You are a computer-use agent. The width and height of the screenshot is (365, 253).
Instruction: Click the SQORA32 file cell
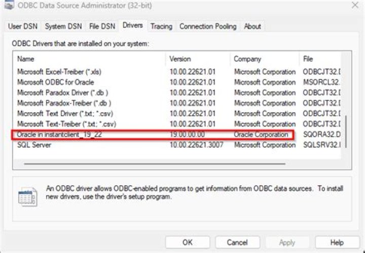tap(322, 135)
